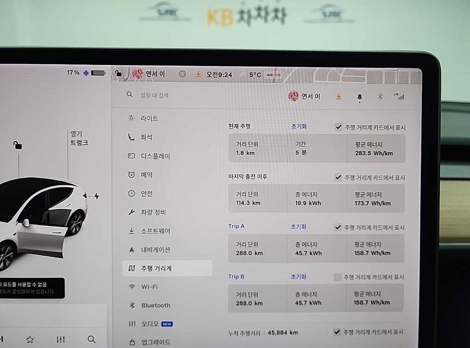Screen dimensions: 470x348
Task: Click the equalizer icon next to 오디오
Action: coord(132,324)
